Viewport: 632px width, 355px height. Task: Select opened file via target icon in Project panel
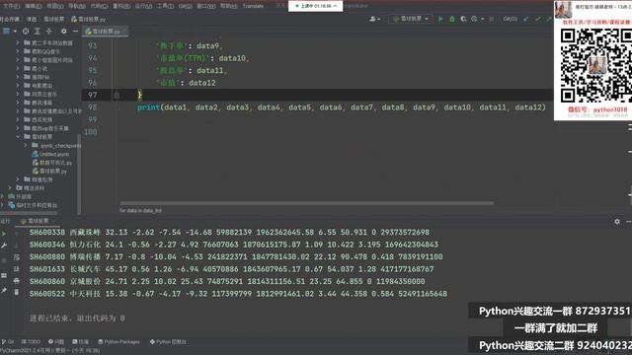[x=26, y=31]
